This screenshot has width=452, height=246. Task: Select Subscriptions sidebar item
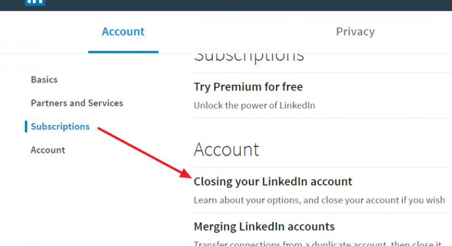[60, 127]
